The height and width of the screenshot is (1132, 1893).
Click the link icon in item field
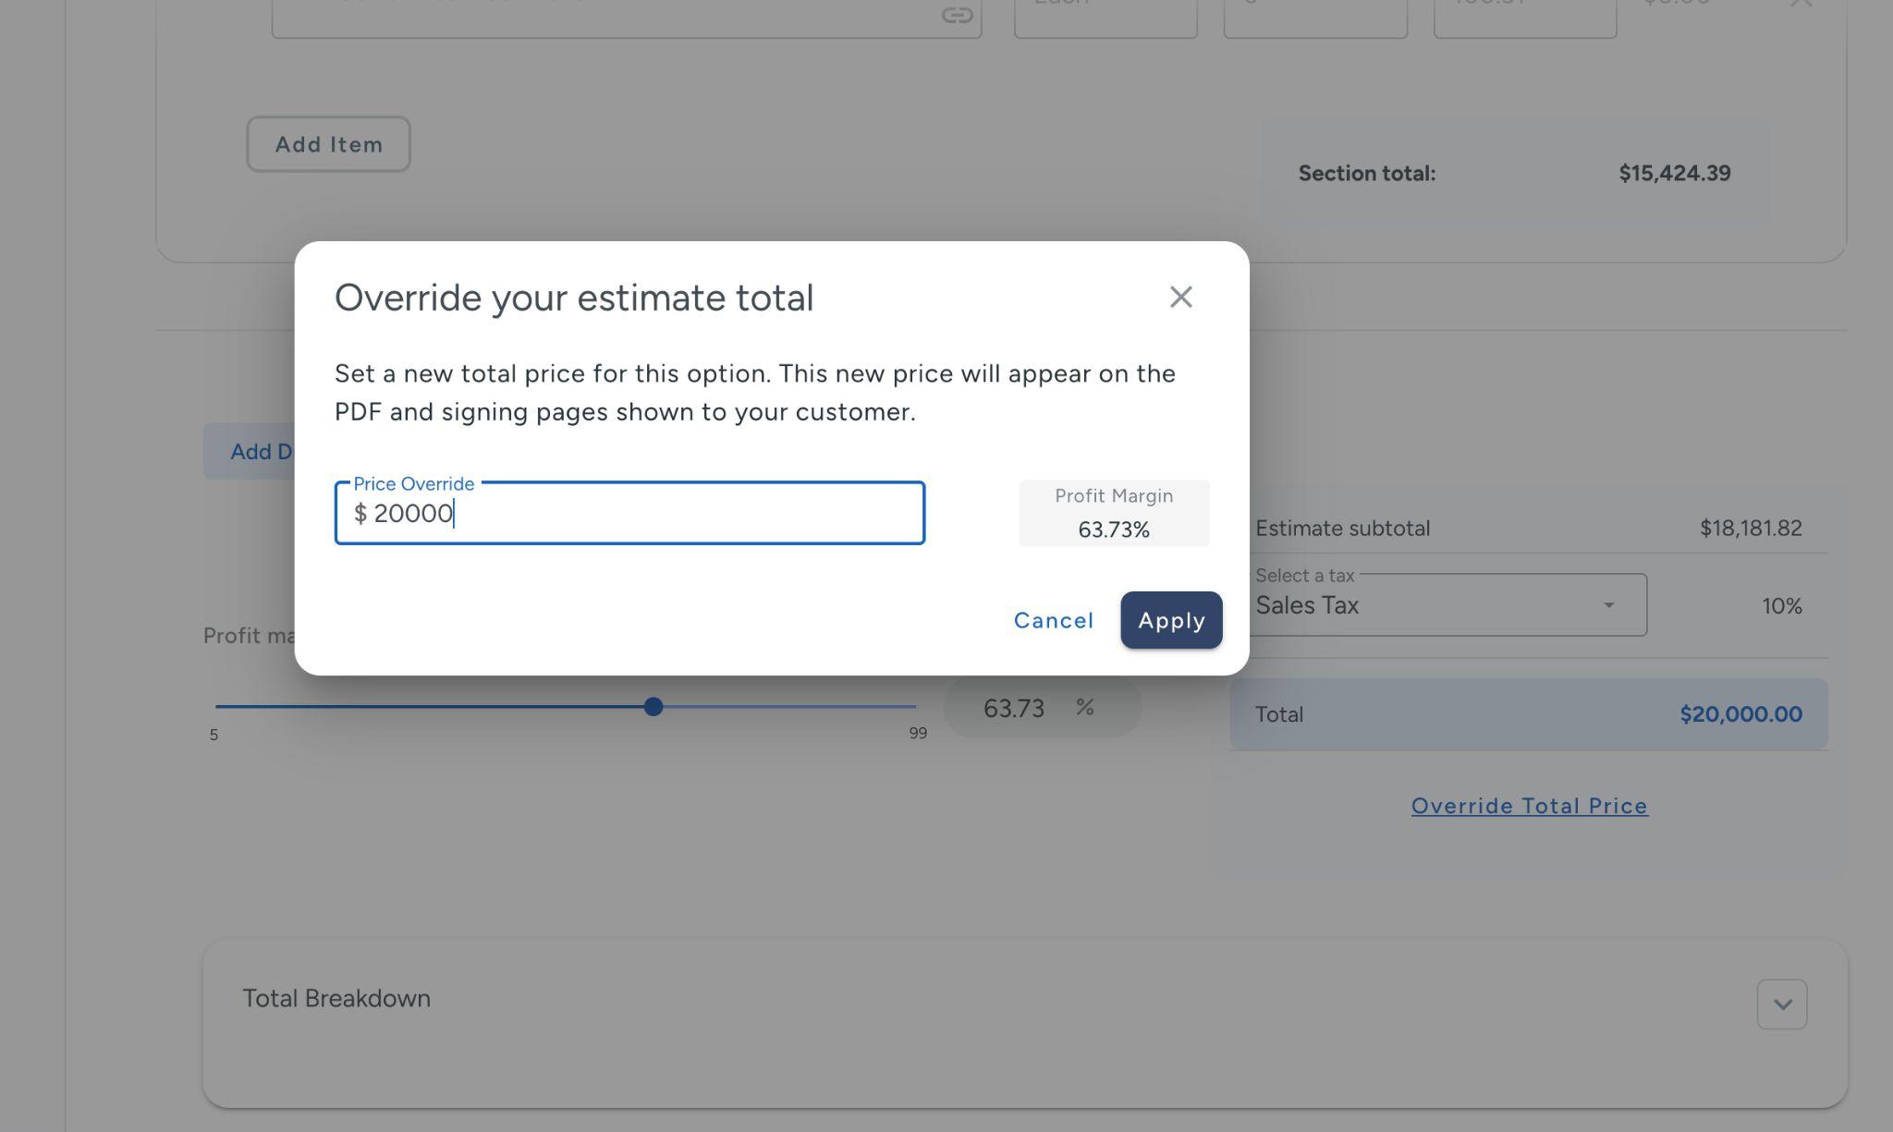(x=957, y=15)
